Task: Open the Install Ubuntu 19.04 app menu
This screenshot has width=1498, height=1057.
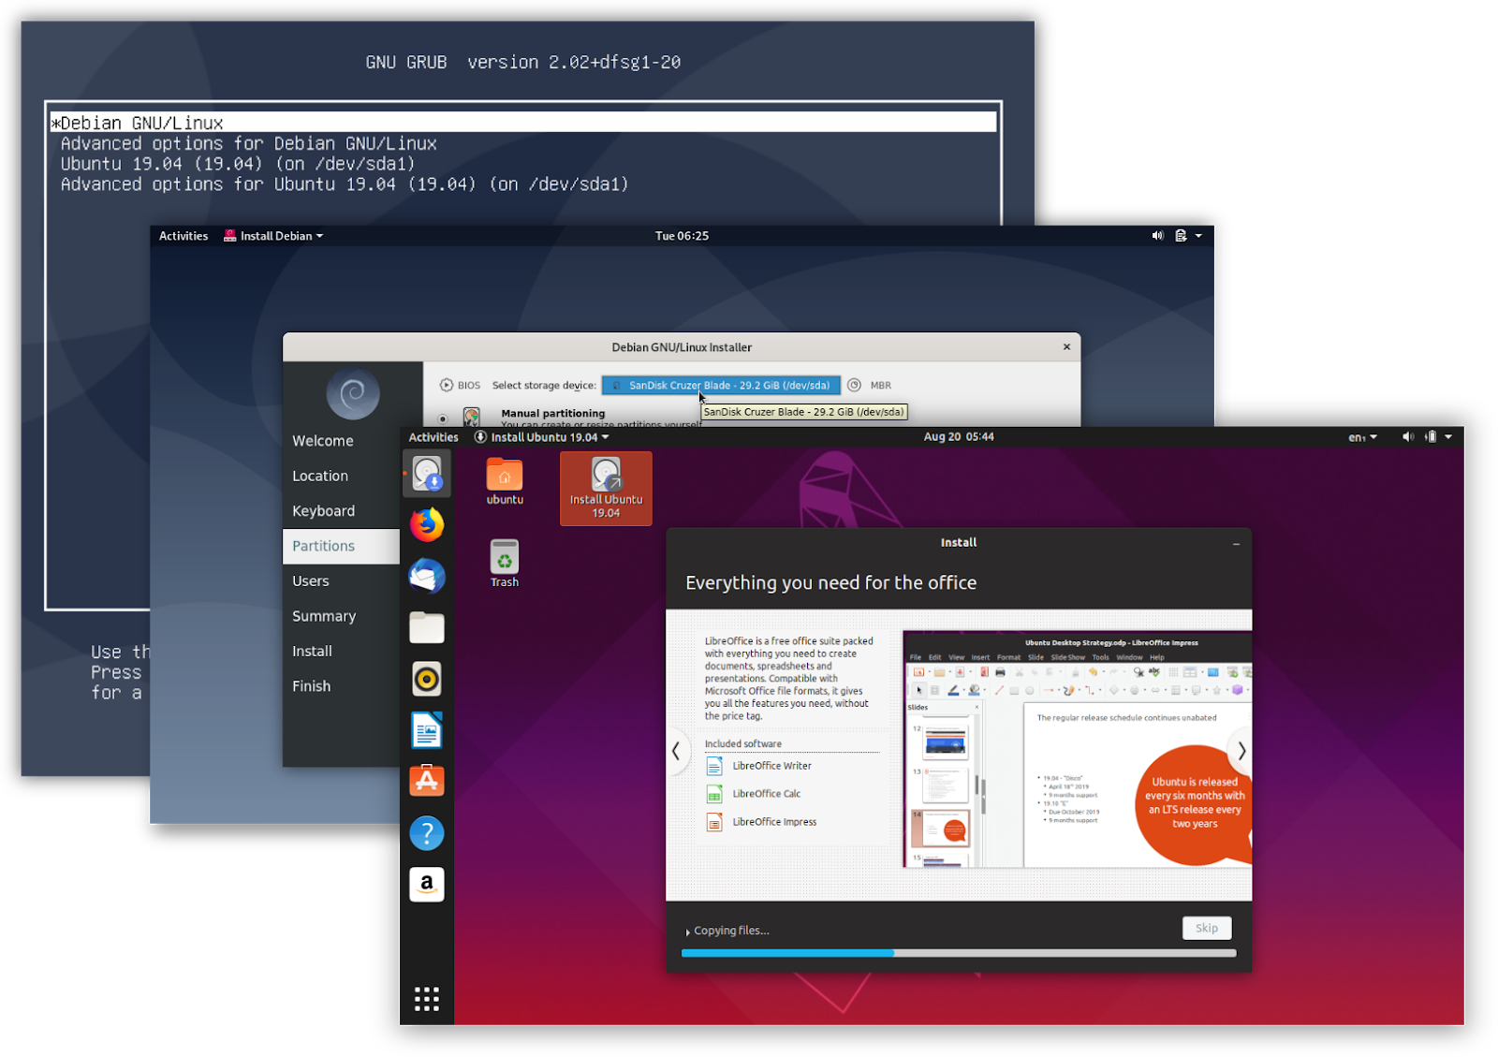Action: [x=541, y=436]
